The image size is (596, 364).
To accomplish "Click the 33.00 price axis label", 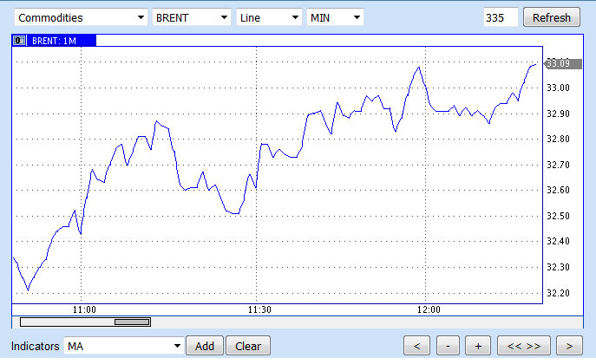I will coord(558,88).
